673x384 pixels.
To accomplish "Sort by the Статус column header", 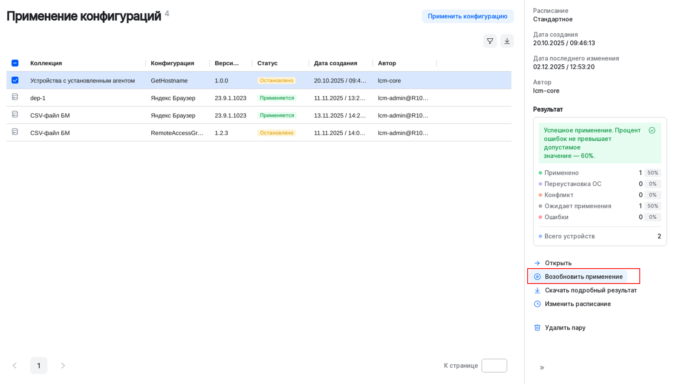I will [x=267, y=63].
